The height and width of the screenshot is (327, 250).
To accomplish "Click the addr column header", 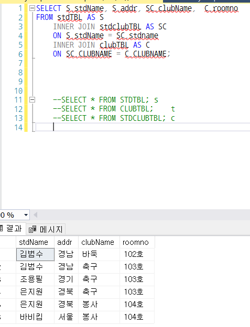I will [x=66, y=242].
